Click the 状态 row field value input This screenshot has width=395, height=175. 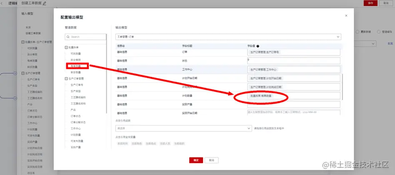pyautogui.click(x=294, y=61)
